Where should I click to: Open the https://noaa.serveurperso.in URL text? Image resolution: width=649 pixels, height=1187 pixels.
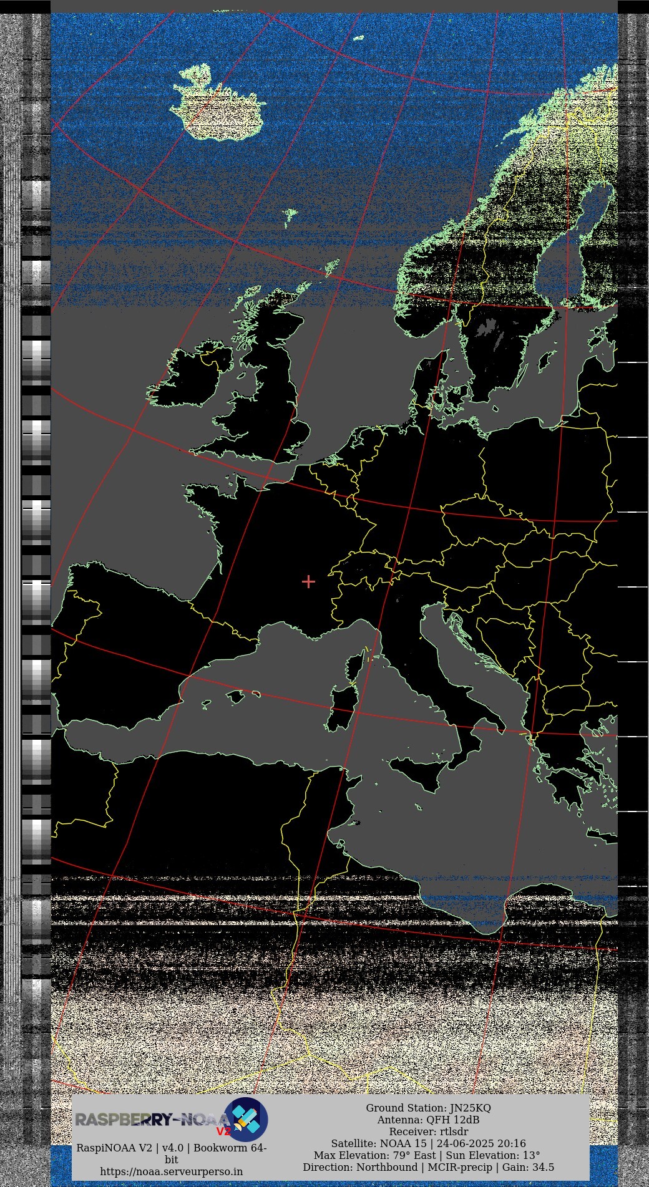coord(172,1171)
